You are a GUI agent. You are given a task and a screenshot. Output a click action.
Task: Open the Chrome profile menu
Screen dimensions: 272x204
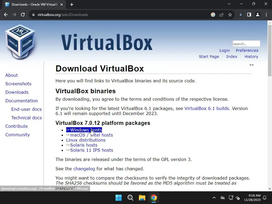click(x=258, y=15)
